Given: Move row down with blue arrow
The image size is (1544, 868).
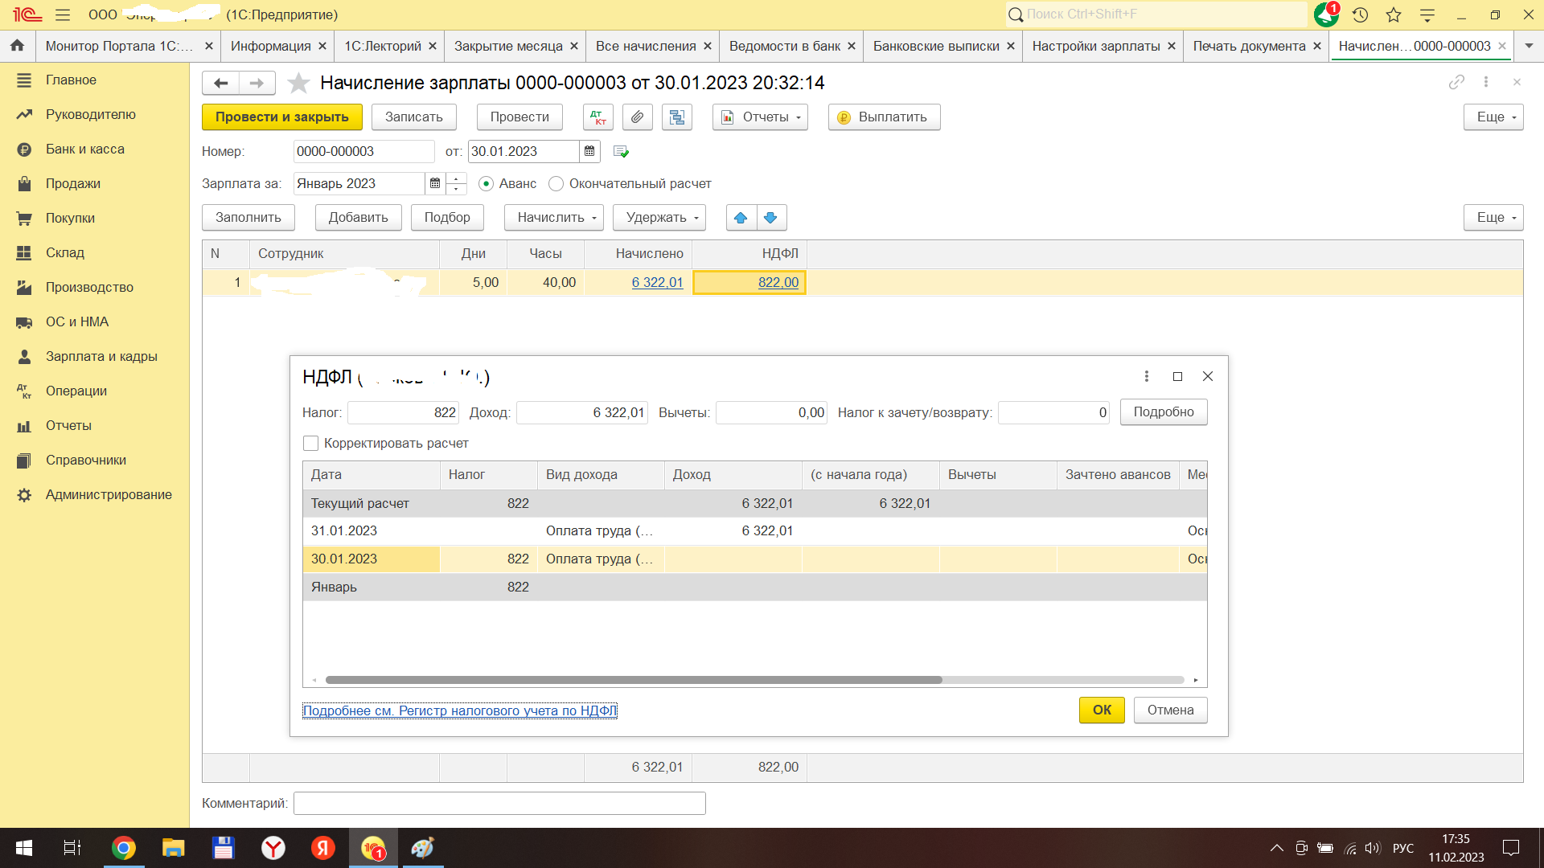Looking at the screenshot, I should 770,218.
